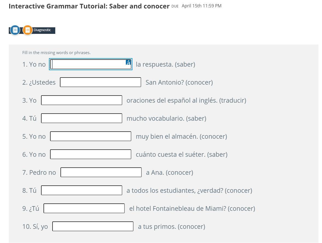Click the "Fill in the missing words" instruction
This screenshot has width=322, height=243.
click(56, 53)
